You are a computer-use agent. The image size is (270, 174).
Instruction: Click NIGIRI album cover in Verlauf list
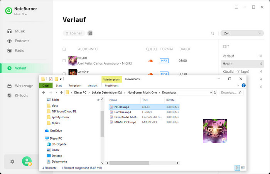(x=73, y=61)
